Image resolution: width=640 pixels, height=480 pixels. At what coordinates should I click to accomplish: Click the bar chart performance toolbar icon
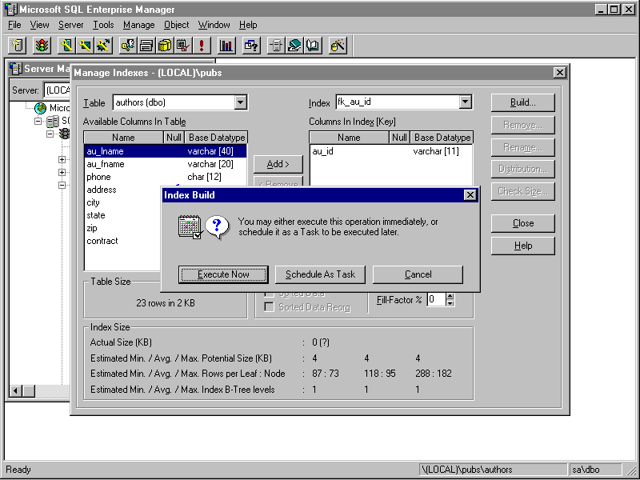226,46
